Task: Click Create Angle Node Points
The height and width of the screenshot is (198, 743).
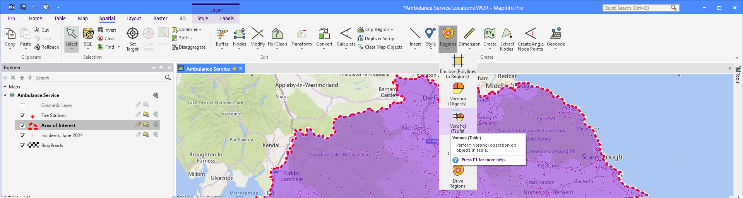Action: point(531,39)
